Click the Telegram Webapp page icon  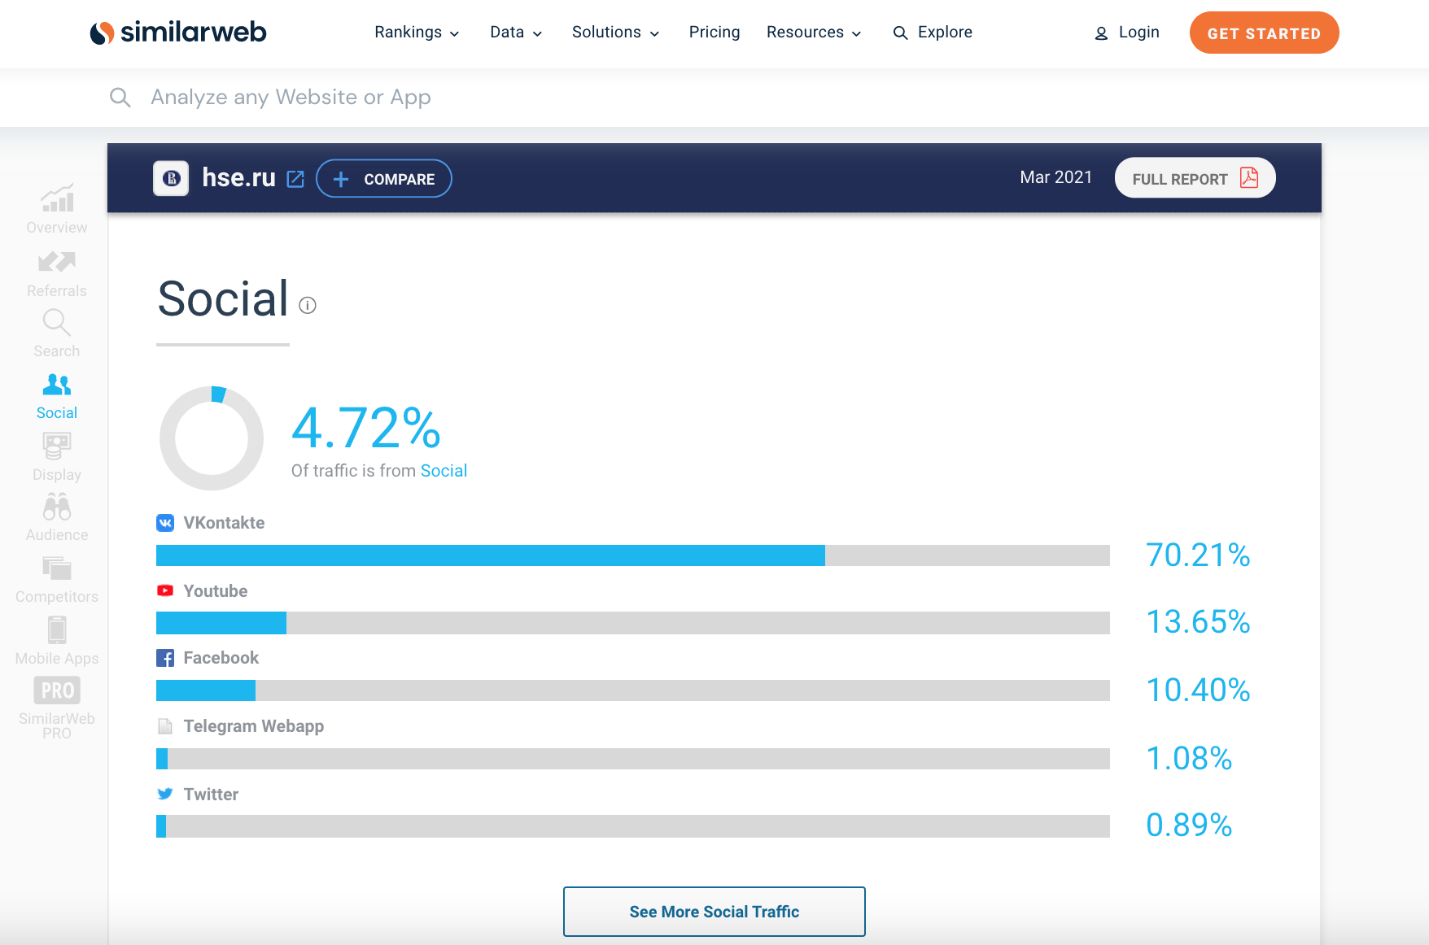click(165, 726)
